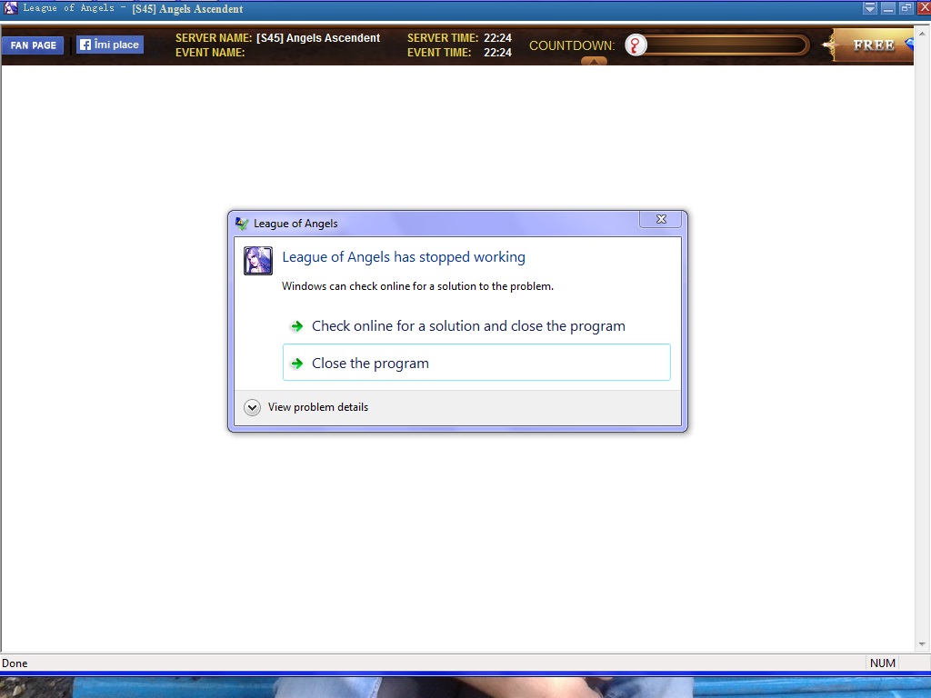Click the error dialog title bar icon
The image size is (931, 698).
point(242,224)
